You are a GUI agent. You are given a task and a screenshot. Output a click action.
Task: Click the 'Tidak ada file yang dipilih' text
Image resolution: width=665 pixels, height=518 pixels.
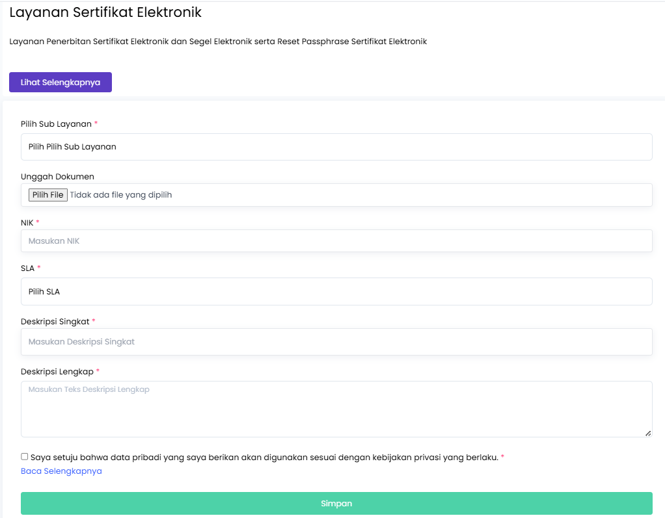pyautogui.click(x=121, y=195)
